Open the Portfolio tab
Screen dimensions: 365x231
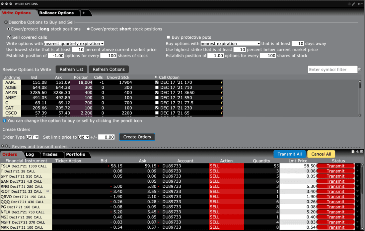click(76, 154)
